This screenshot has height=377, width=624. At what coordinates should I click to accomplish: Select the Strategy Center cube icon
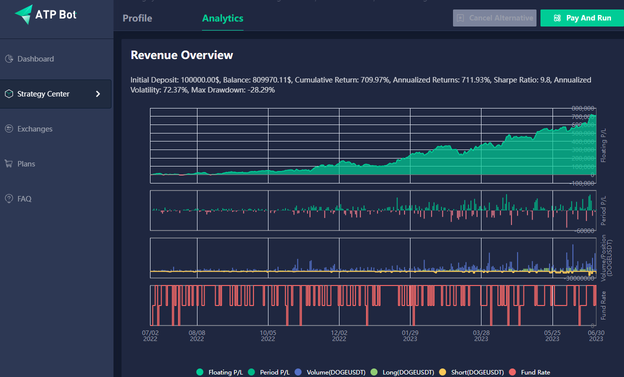point(9,94)
